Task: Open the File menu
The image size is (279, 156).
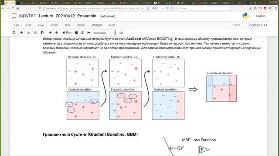Action: click(x=17, y=25)
